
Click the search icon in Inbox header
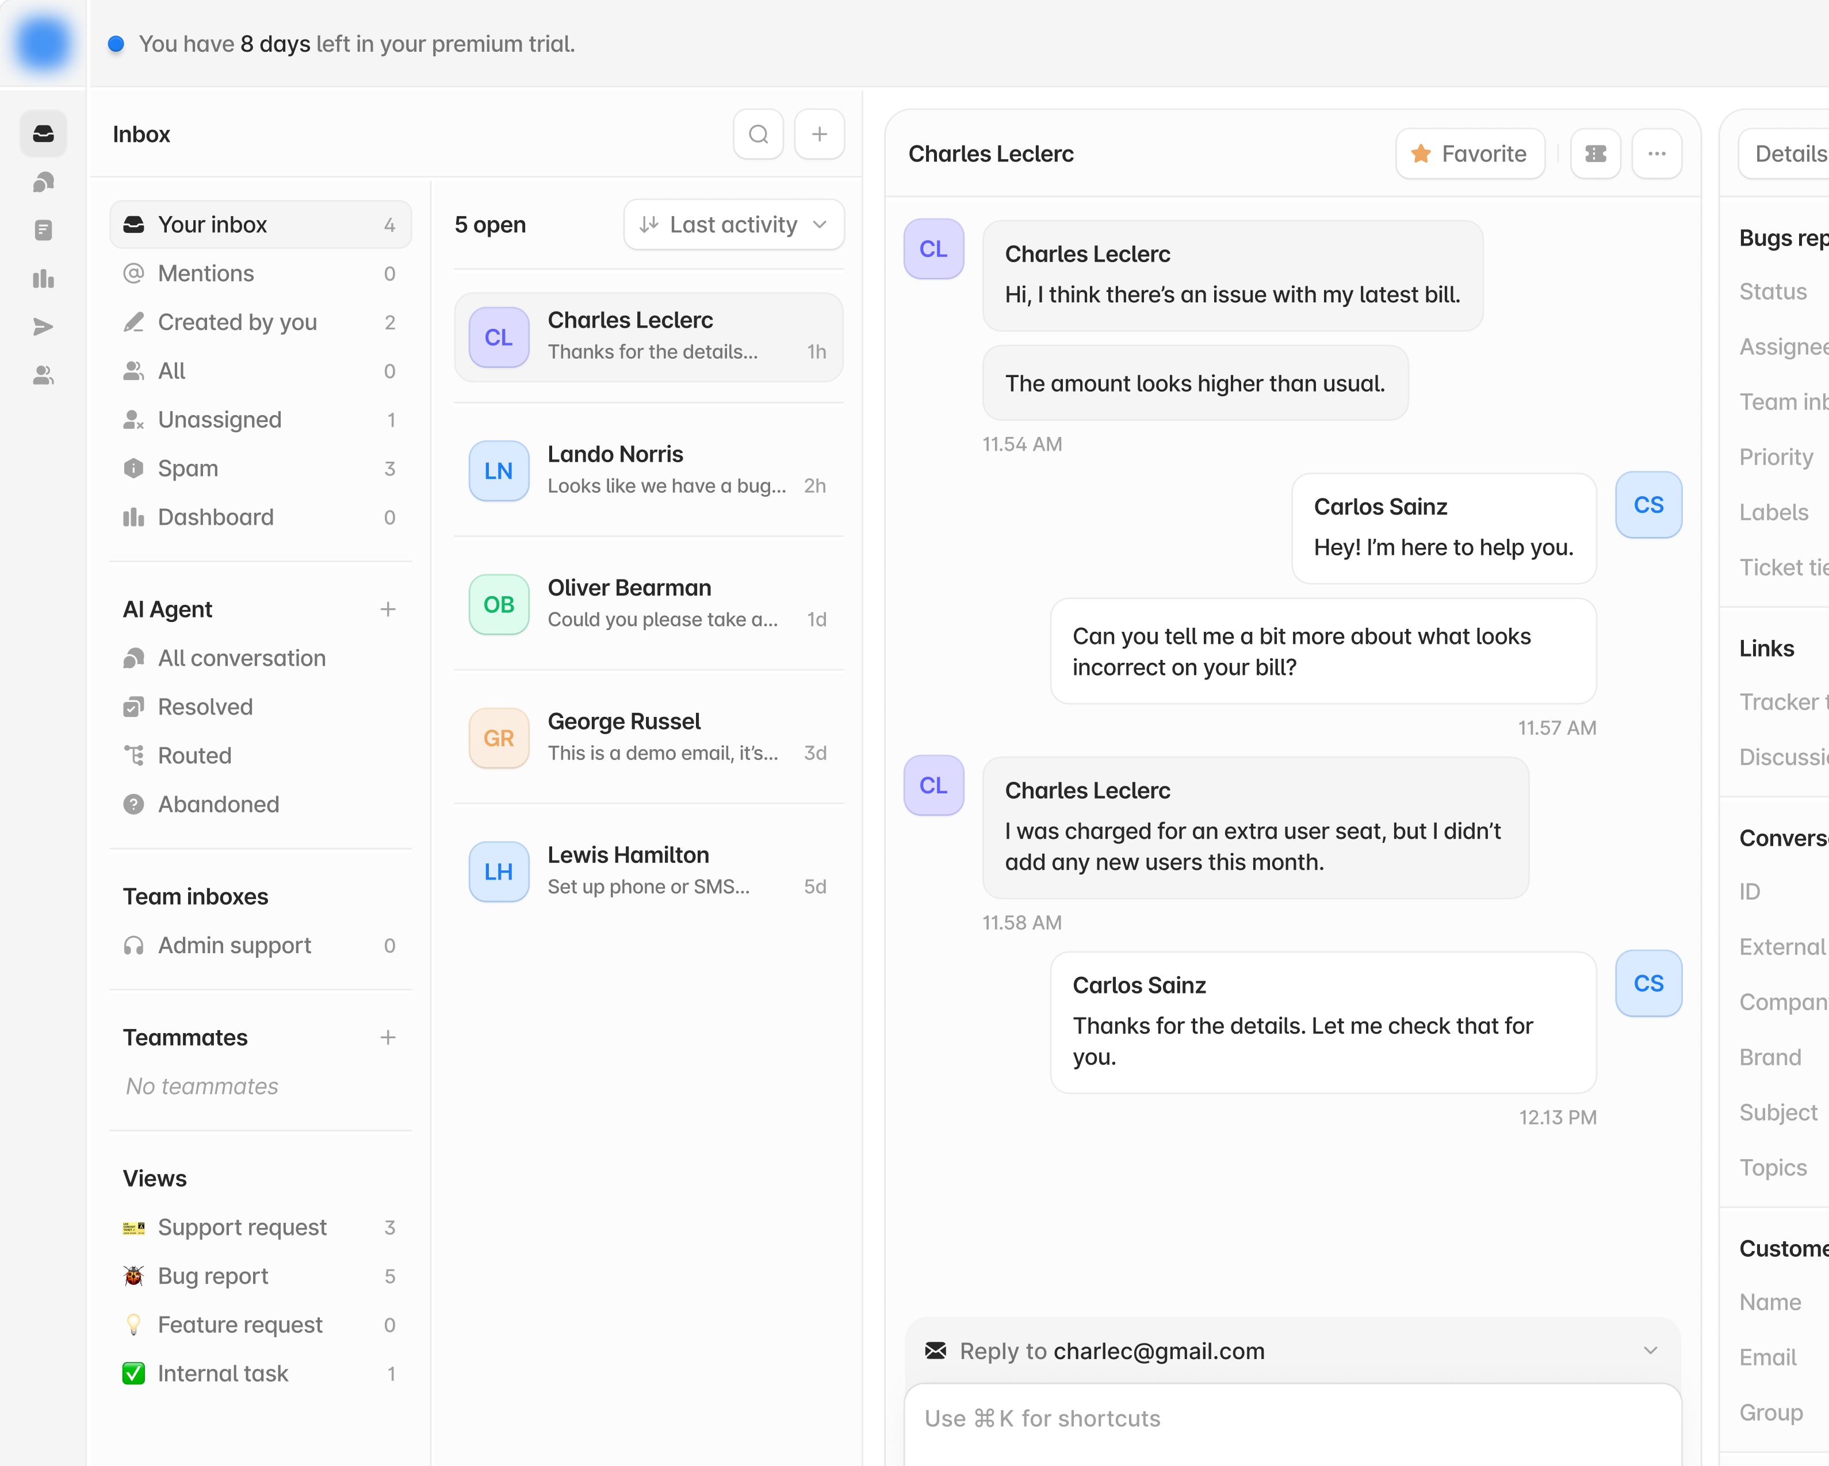point(757,134)
